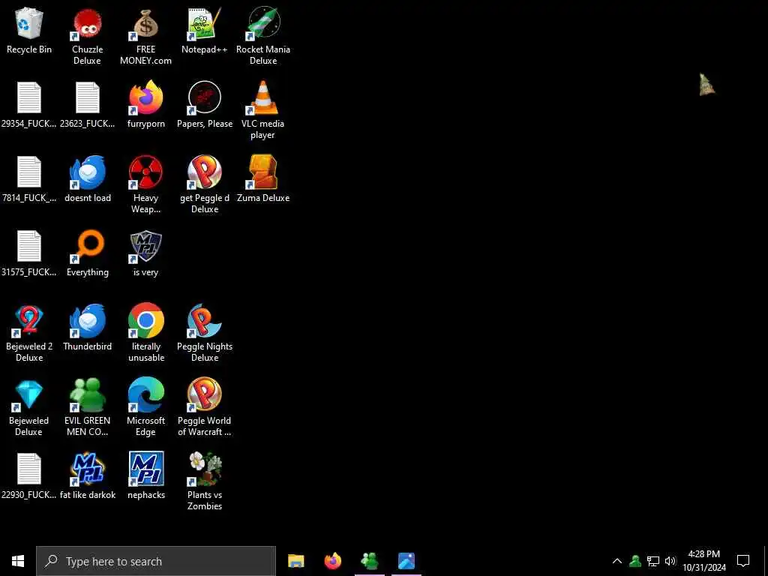Open Firefox from the taskbar
This screenshot has width=768, height=576.
[332, 561]
